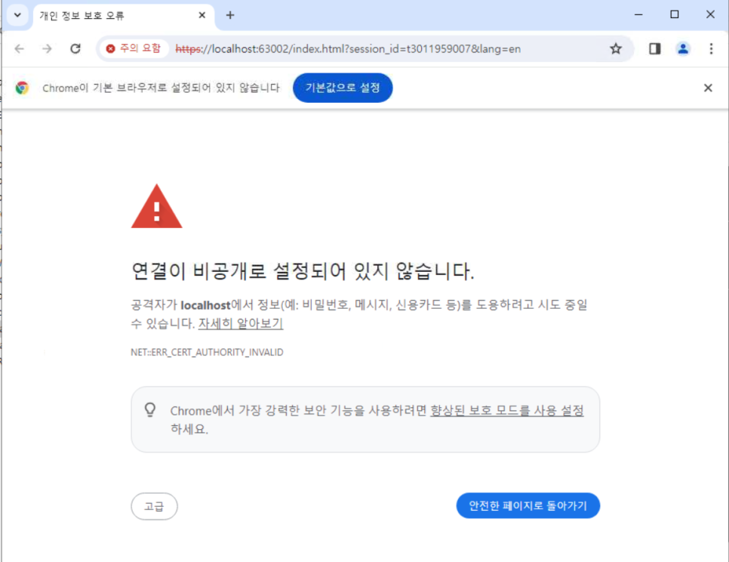Open the side panel icon
The image size is (729, 562).
654,49
